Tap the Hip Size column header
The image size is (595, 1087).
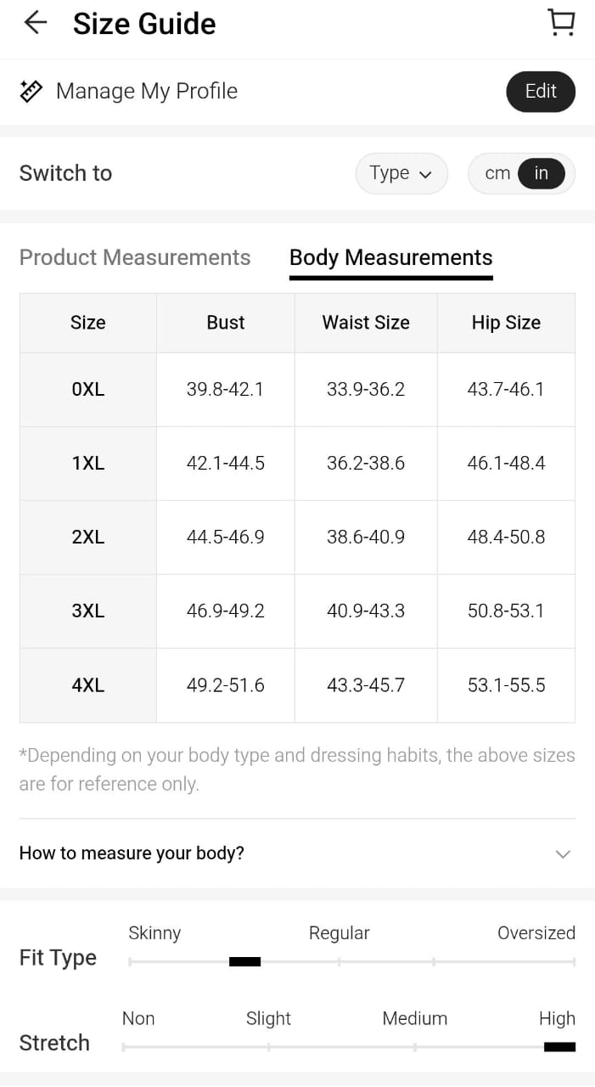[506, 323]
